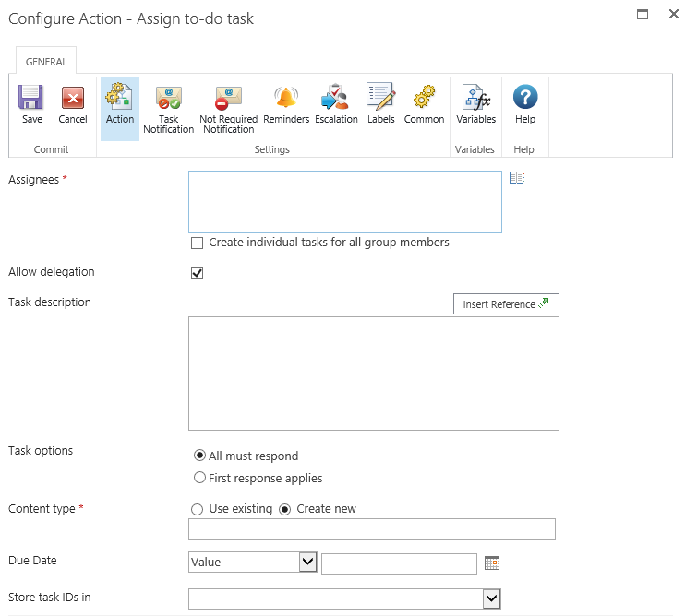Uncheck the Allow delegation checkbox
Image resolution: width=685 pixels, height=616 pixels.
coord(197,273)
